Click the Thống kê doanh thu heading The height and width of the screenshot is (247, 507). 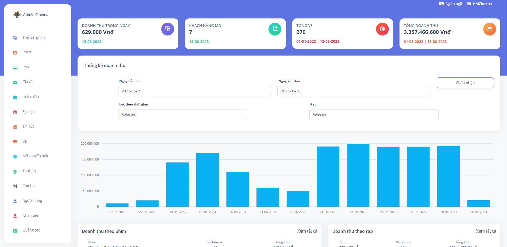click(105, 65)
